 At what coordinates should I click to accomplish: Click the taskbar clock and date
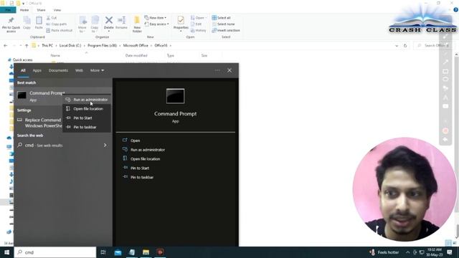pyautogui.click(x=435, y=252)
